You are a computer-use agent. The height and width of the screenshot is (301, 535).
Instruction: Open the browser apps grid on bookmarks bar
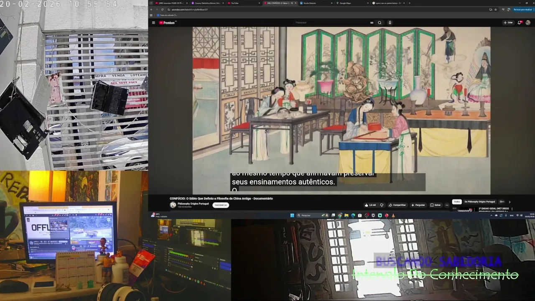coord(151,15)
